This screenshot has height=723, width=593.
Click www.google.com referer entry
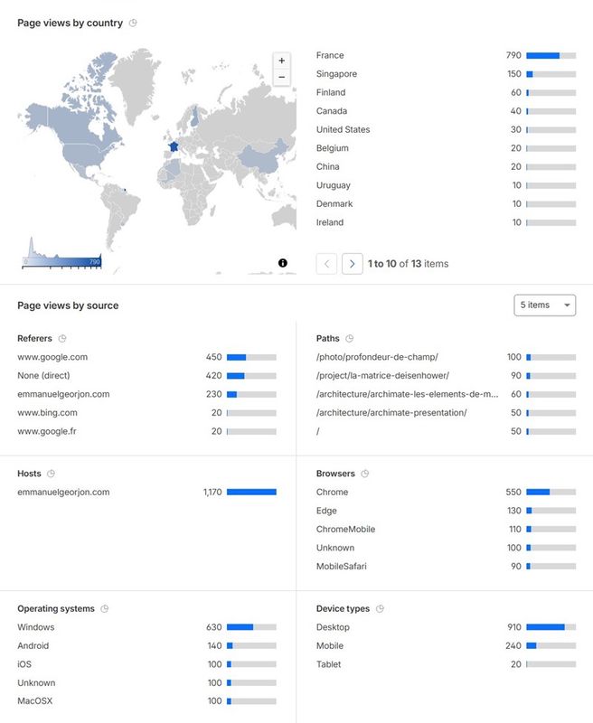(x=52, y=357)
